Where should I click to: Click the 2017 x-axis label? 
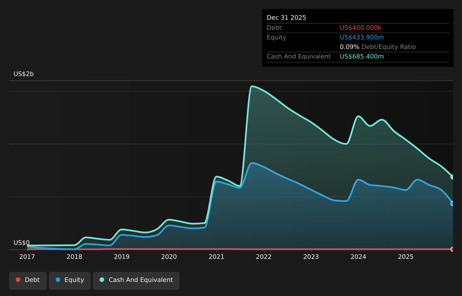(x=27, y=257)
